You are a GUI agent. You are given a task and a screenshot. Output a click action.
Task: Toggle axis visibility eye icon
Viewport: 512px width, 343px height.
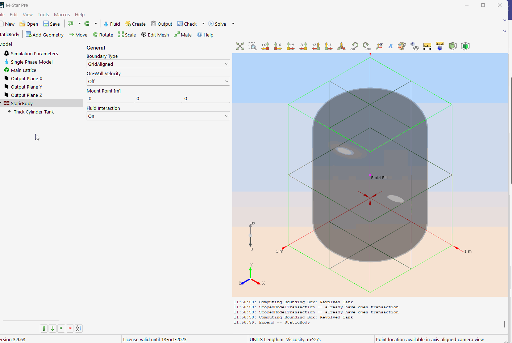point(379,46)
